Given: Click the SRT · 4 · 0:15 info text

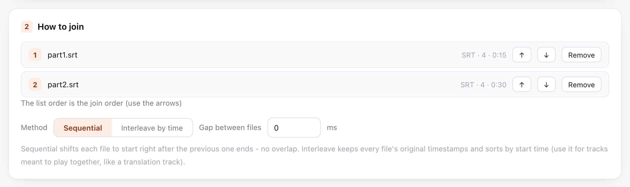Looking at the screenshot, I should [x=484, y=55].
